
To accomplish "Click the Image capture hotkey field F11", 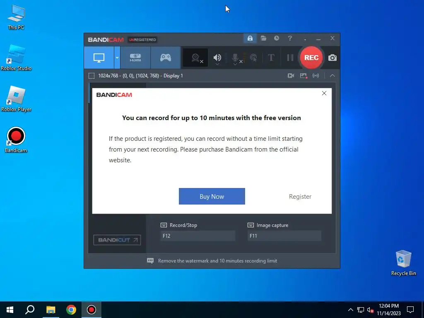I will (284, 236).
